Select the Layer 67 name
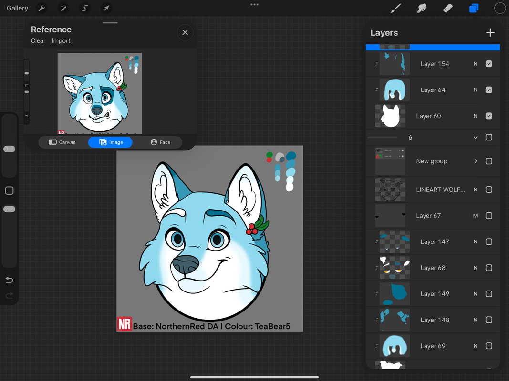This screenshot has height=381, width=509. tap(428, 216)
